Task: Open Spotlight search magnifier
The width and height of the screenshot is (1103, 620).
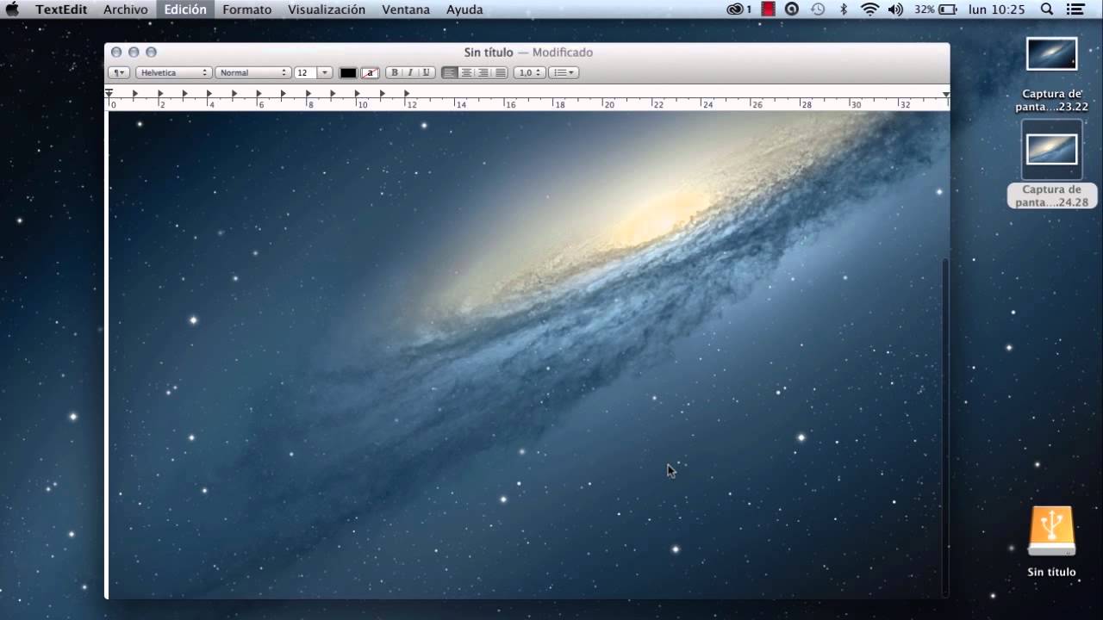Action: 1047,9
